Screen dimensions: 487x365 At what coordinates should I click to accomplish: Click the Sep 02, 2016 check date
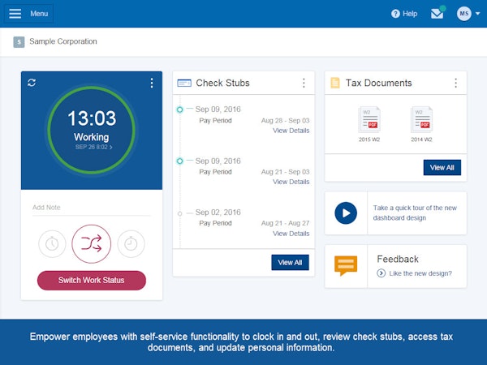(218, 213)
